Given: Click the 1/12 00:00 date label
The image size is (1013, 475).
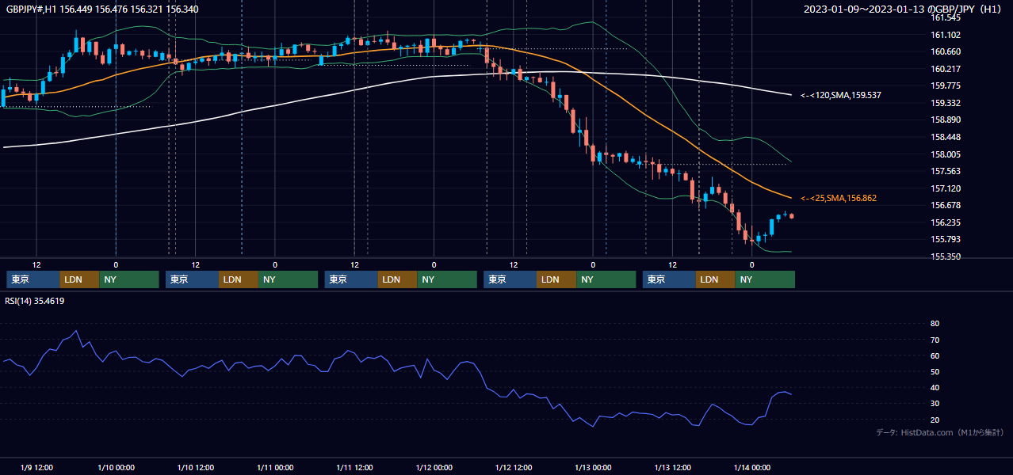Looking at the screenshot, I should coord(434,467).
